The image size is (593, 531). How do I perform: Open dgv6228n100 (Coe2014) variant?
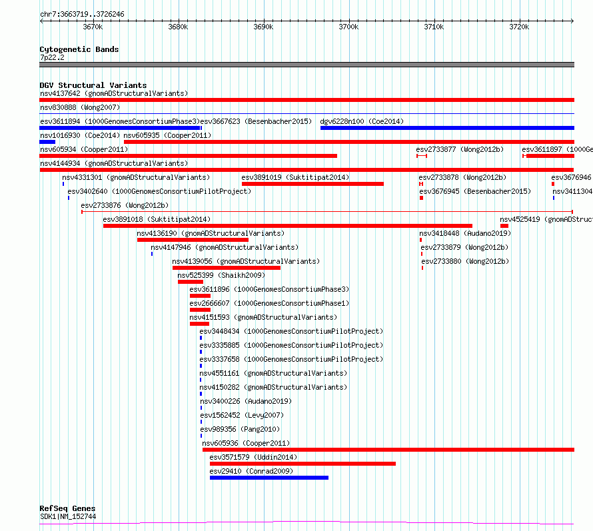362,121
